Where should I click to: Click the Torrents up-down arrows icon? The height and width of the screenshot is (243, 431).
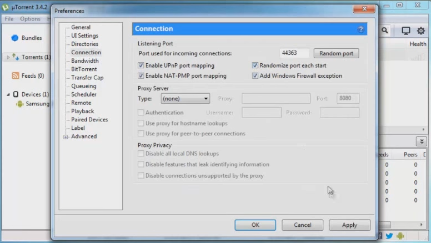16,57
